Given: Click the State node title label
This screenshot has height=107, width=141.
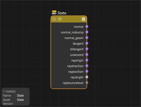Looking at the screenshot, I should [x=62, y=13].
